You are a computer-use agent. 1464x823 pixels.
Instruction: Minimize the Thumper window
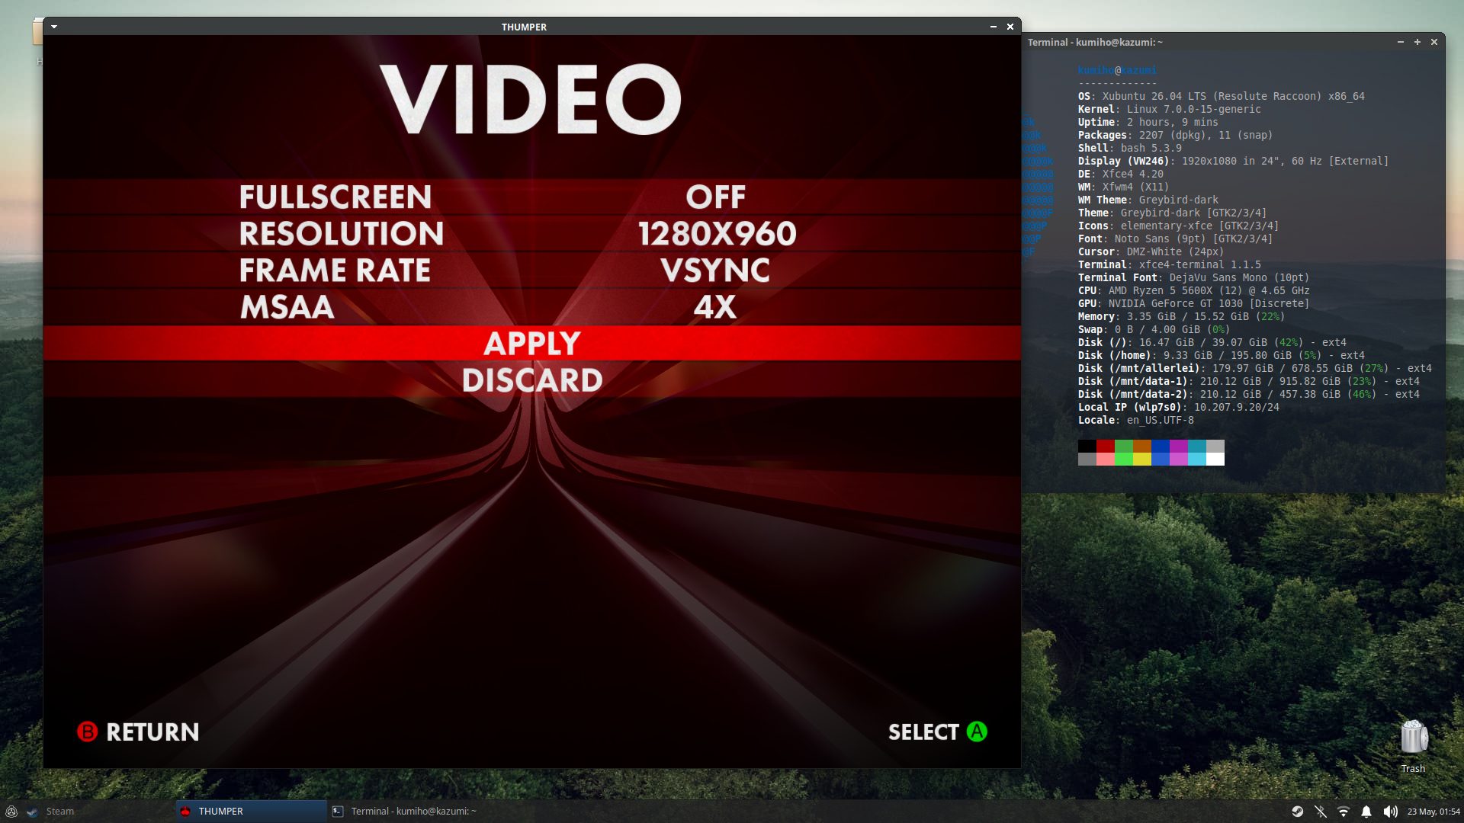[x=994, y=27]
